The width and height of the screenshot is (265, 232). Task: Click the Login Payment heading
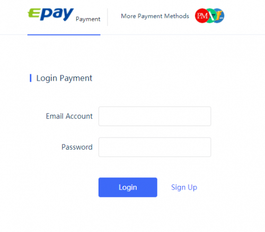64,78
